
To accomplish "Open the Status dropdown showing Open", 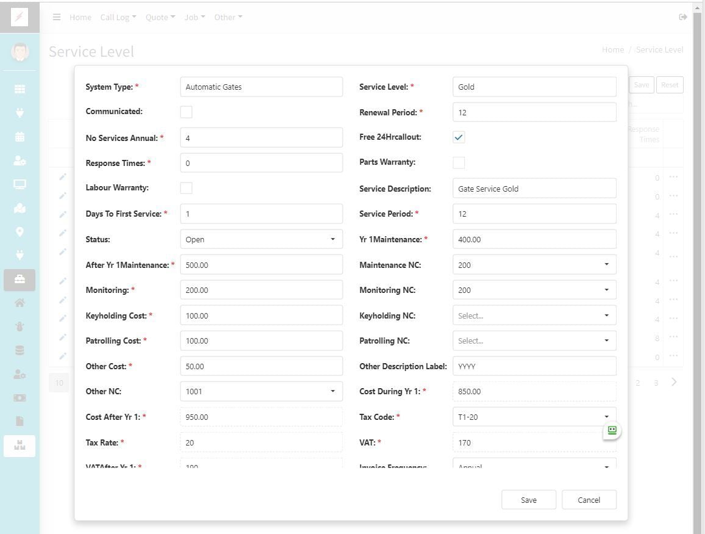I will tap(261, 239).
